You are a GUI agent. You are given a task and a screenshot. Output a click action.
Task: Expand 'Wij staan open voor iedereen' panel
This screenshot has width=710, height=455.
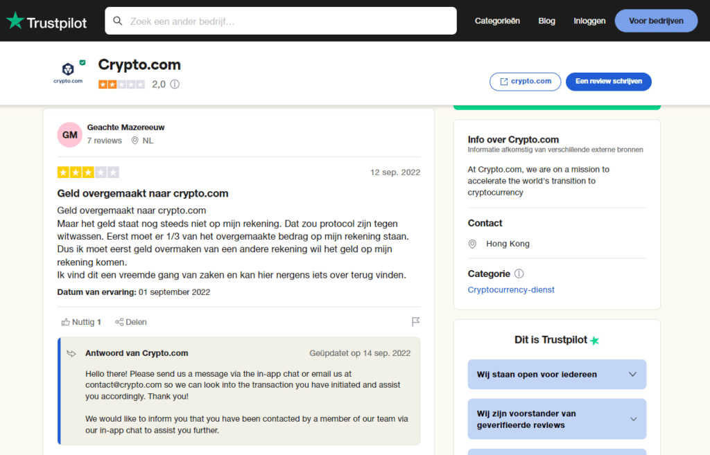557,375
